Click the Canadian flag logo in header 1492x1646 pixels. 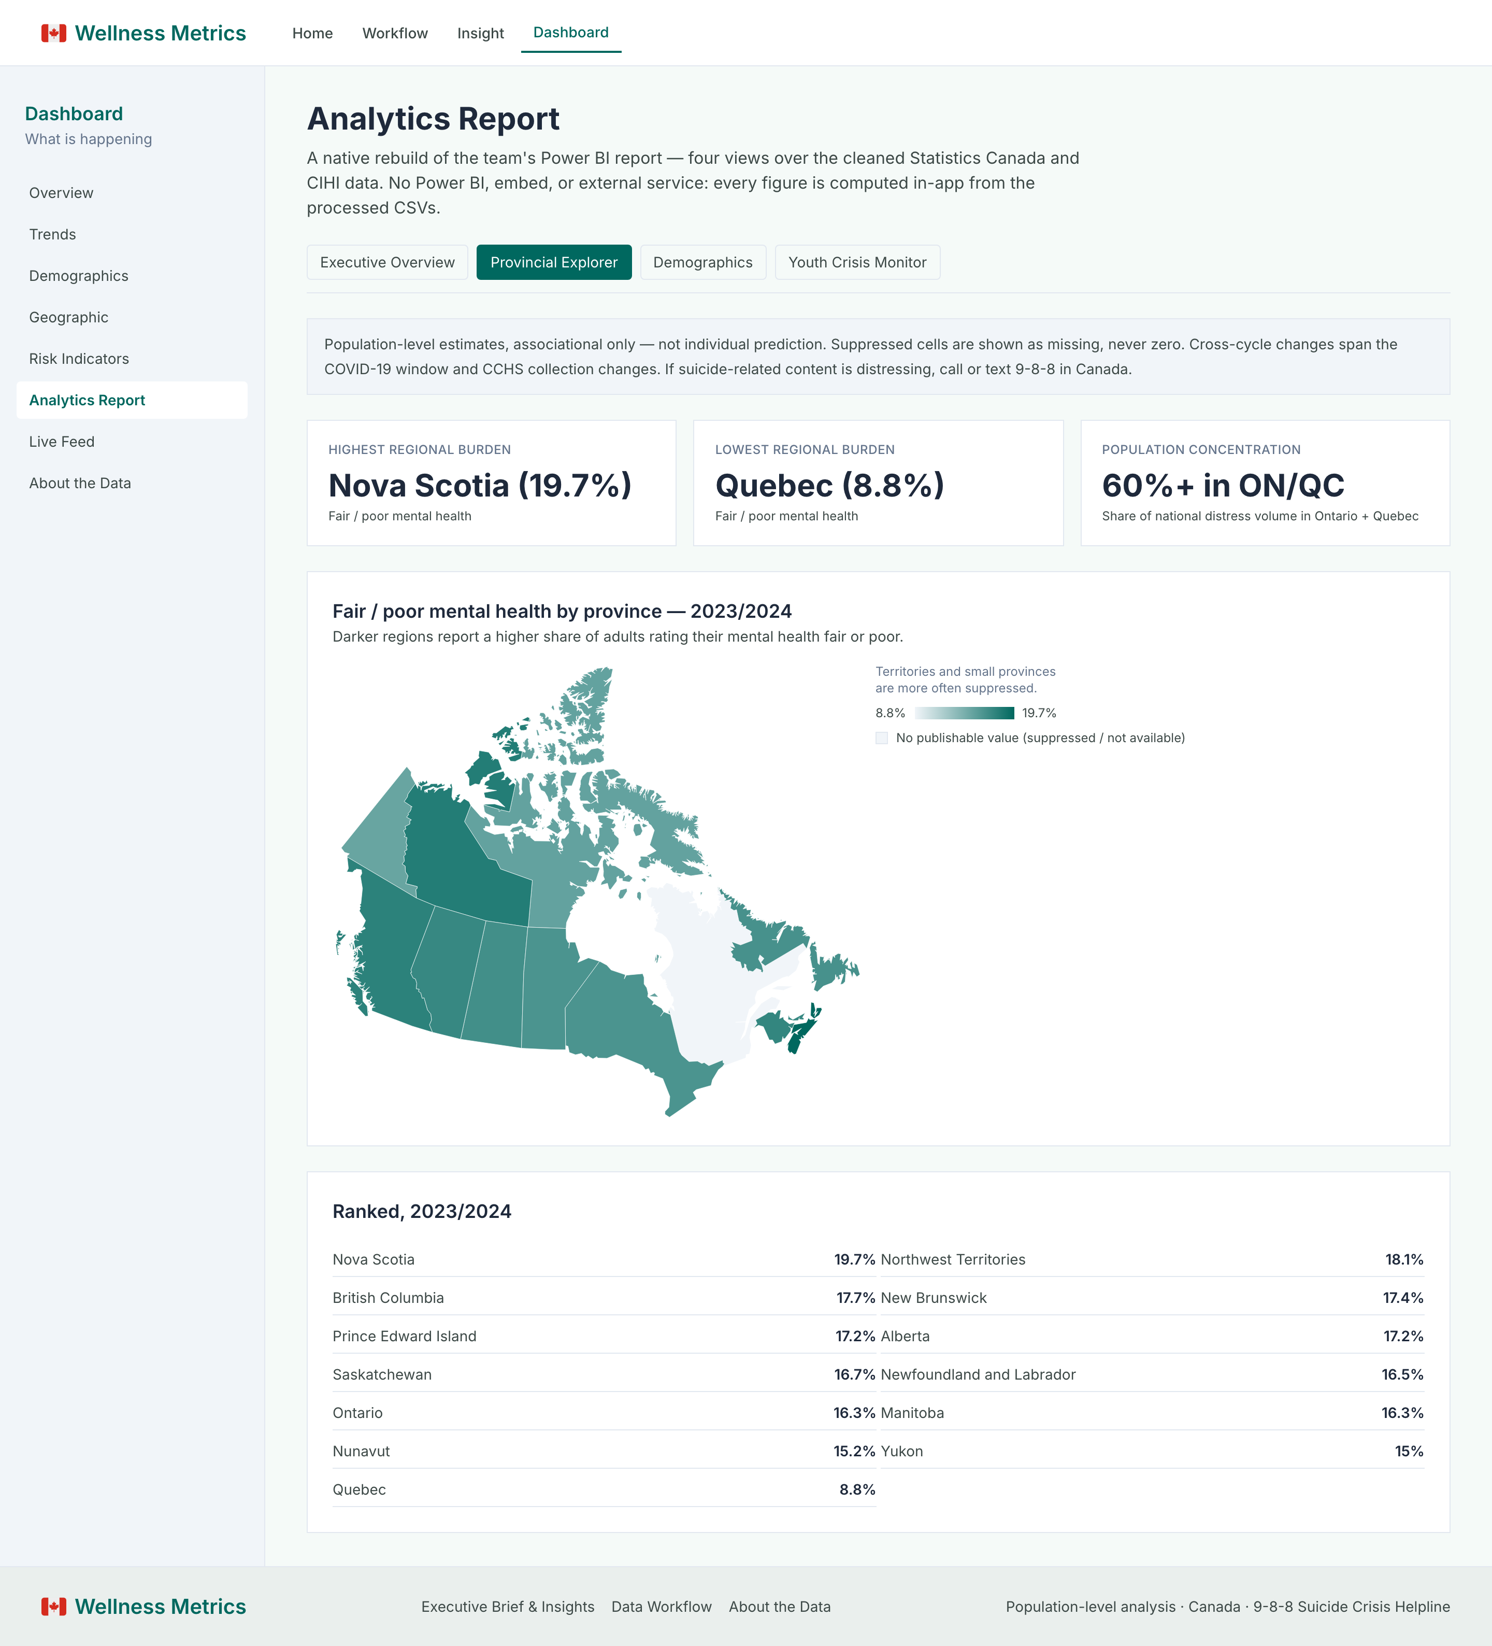tap(54, 34)
